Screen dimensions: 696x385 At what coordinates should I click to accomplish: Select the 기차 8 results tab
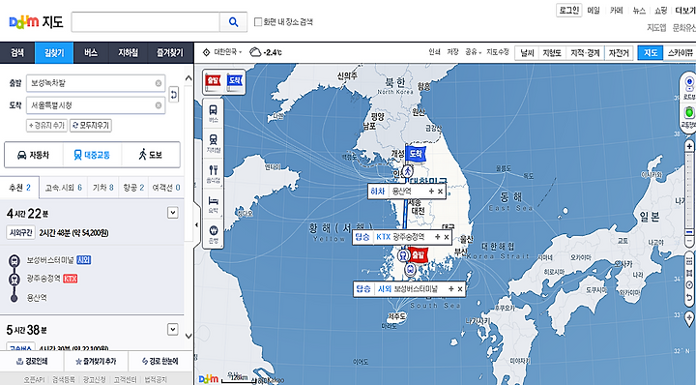(x=102, y=188)
